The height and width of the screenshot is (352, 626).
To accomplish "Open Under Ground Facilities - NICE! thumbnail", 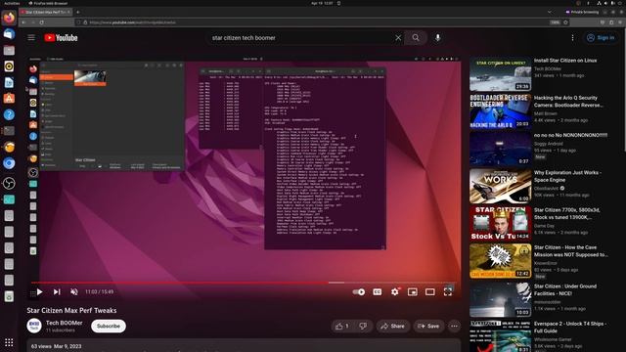I will (500, 299).
